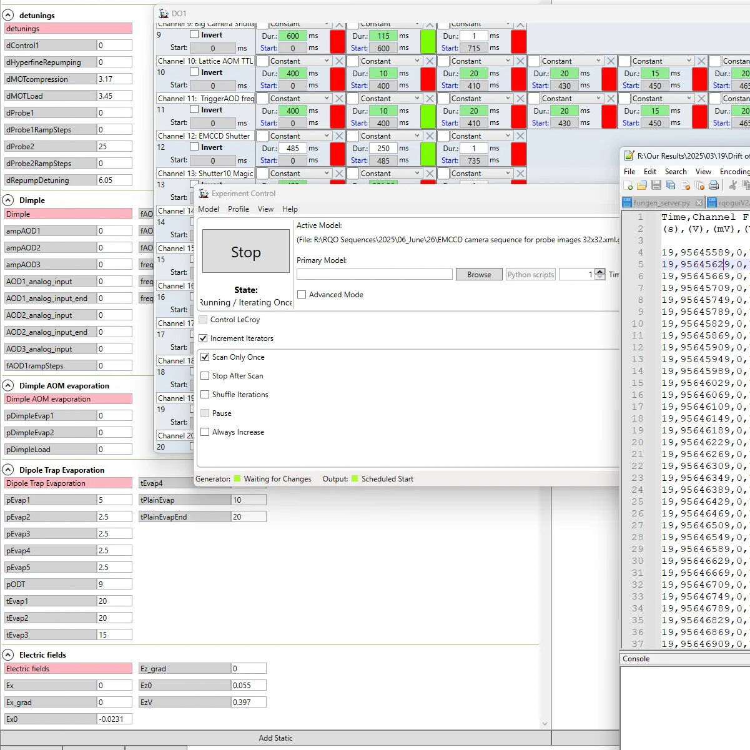
Task: Click the New file icon in Notepad++
Action: (628, 185)
